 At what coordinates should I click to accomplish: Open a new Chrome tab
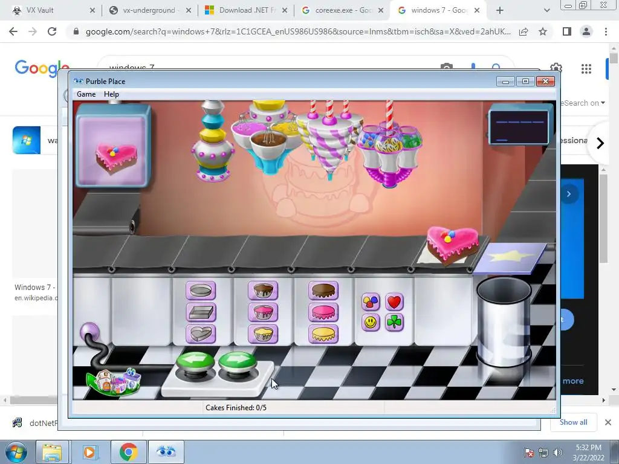click(500, 10)
